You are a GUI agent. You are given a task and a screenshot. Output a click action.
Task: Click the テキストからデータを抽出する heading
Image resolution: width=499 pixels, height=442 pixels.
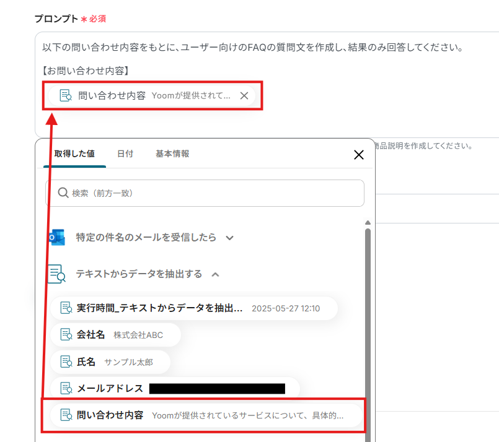pyautogui.click(x=139, y=274)
